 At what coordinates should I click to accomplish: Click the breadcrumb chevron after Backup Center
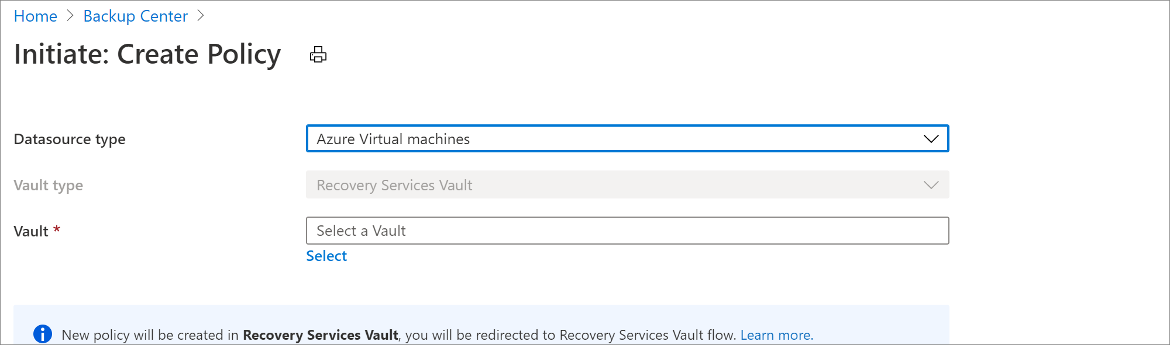click(x=201, y=16)
